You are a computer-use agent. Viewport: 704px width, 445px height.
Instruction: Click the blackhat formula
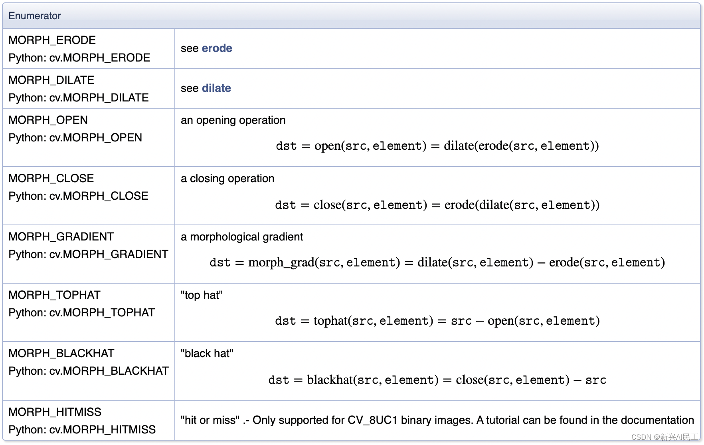pos(437,379)
